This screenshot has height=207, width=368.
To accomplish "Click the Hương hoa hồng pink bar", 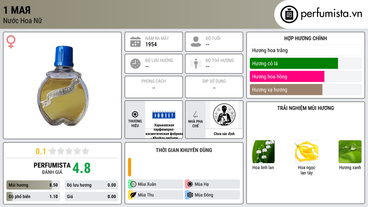I will point(287,77).
